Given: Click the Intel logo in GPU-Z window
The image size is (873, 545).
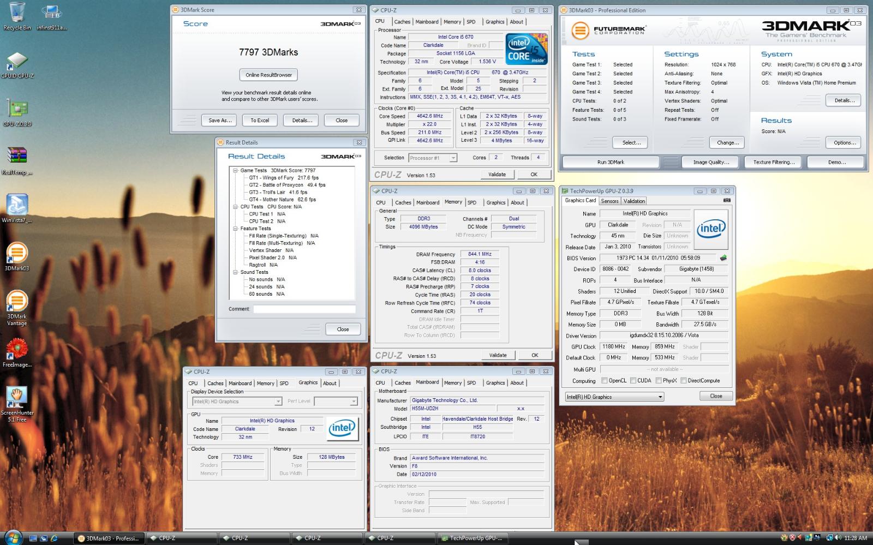Looking at the screenshot, I should pyautogui.click(x=711, y=229).
